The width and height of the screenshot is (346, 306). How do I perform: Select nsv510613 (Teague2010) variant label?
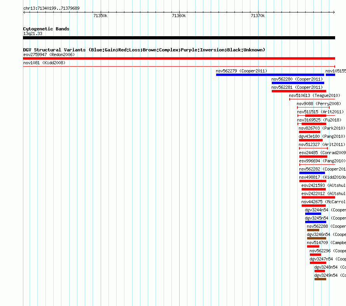click(315, 95)
